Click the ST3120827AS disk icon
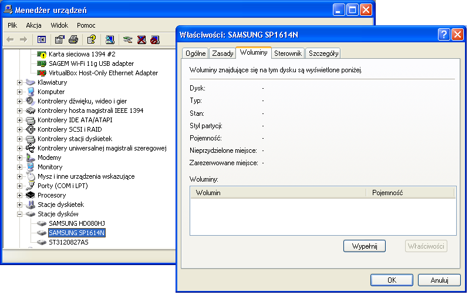This screenshot has width=472, height=298. 42,242
